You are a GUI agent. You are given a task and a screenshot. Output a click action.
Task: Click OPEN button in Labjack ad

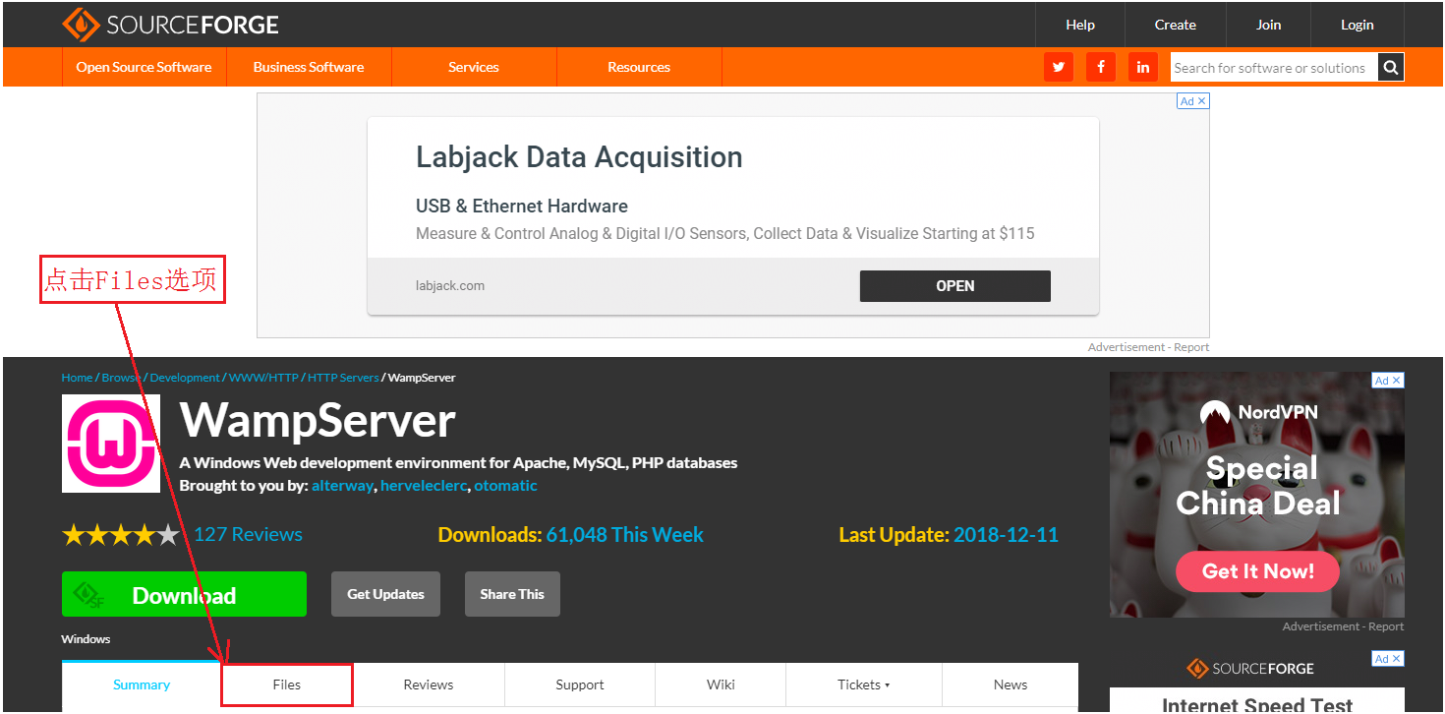pyautogui.click(x=955, y=285)
